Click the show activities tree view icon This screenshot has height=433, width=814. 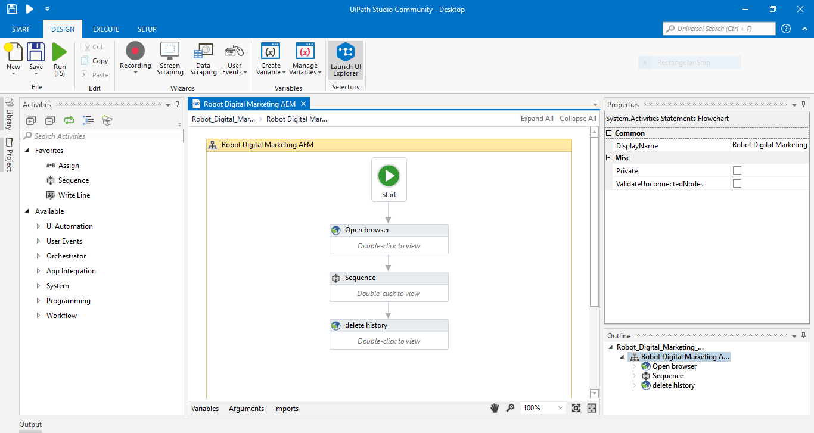click(88, 120)
